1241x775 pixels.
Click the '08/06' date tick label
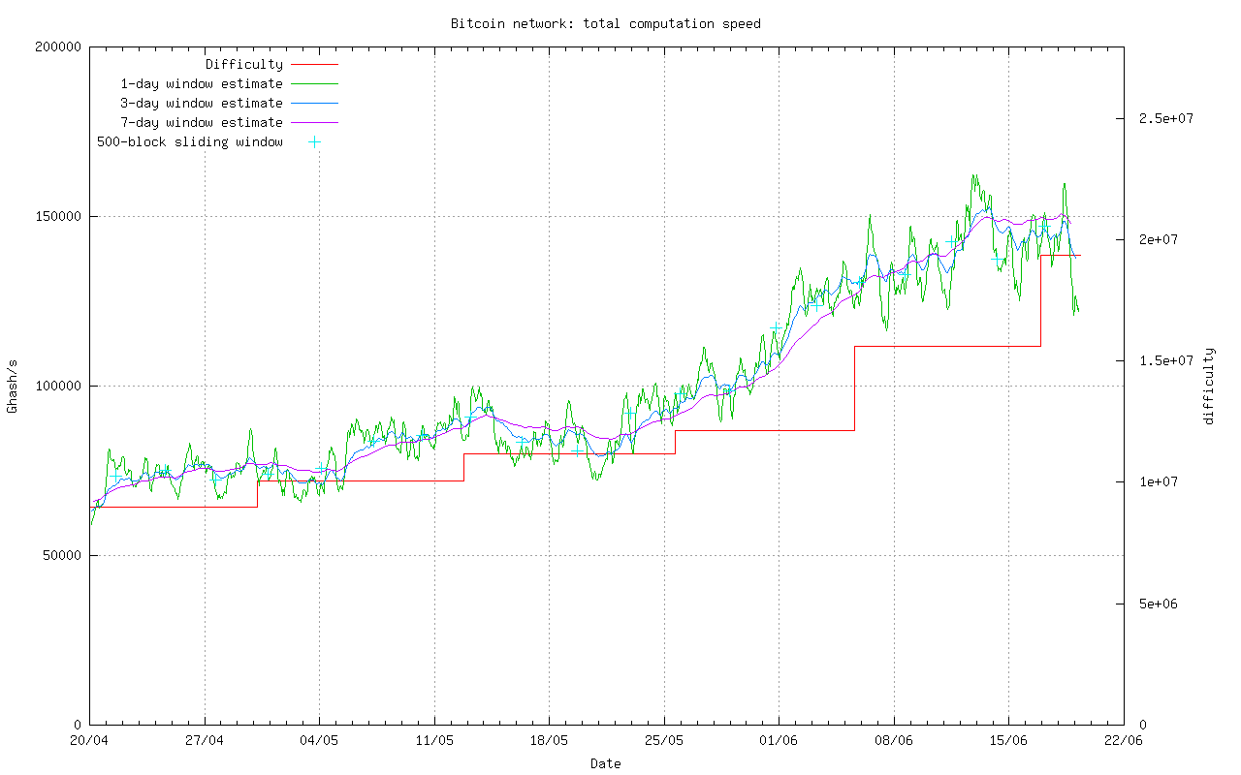(894, 741)
